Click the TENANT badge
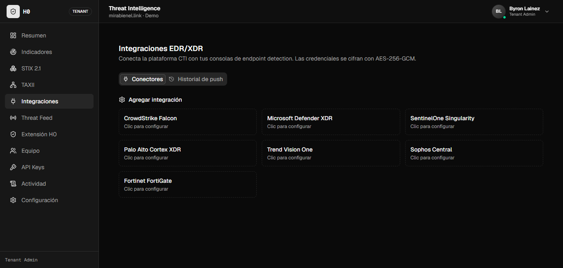Screen dimensions: 563x268 click(80, 12)
